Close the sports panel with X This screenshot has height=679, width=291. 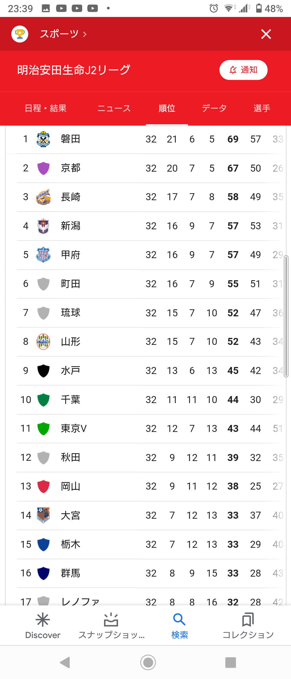[x=266, y=34]
